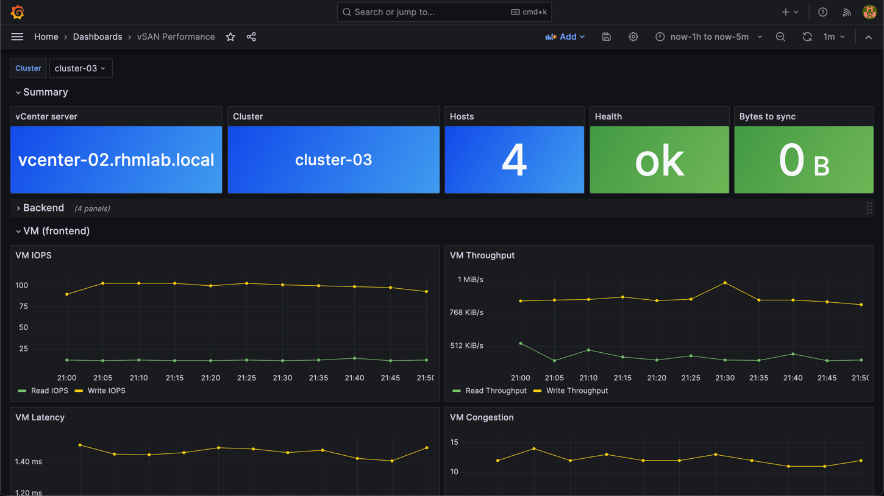Click the 0 B bytes to sync value

tap(804, 161)
